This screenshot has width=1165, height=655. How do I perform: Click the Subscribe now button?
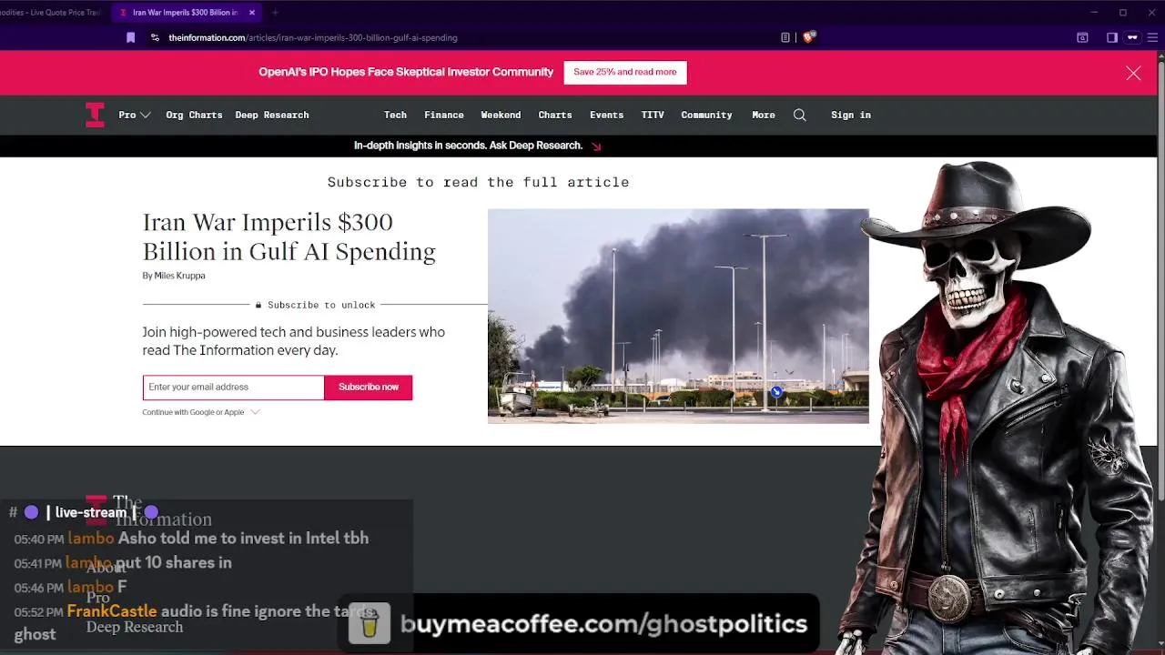(369, 388)
